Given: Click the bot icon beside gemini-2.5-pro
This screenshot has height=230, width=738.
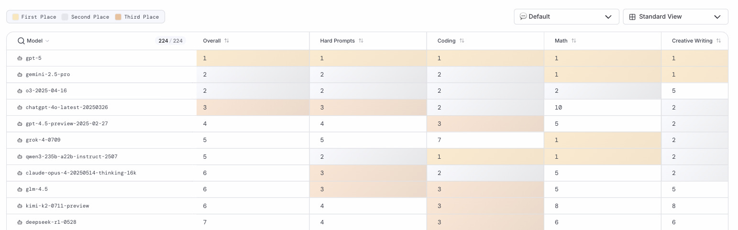Looking at the screenshot, I should [x=20, y=75].
